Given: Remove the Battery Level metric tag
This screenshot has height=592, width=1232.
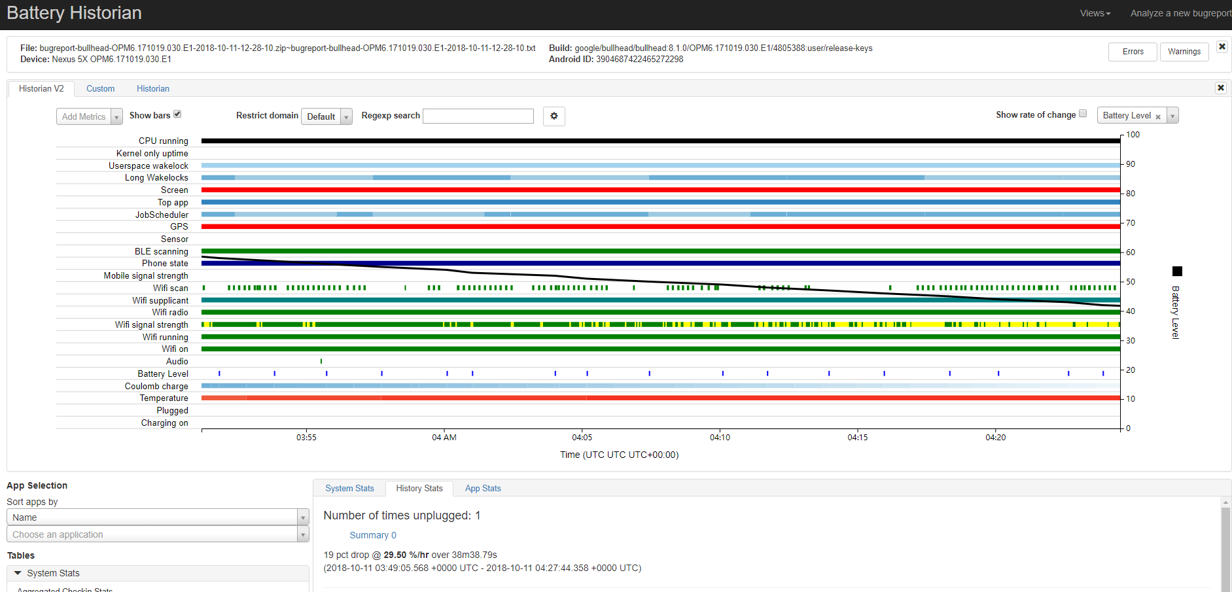Looking at the screenshot, I should pos(1158,116).
